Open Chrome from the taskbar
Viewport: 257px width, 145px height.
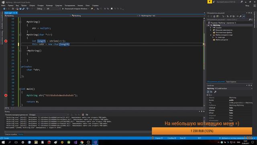click(x=82, y=142)
